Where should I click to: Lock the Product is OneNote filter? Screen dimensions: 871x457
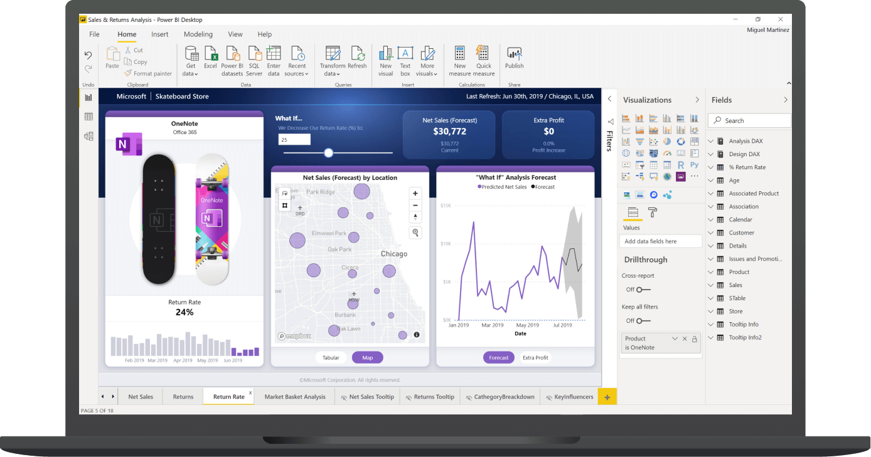694,339
